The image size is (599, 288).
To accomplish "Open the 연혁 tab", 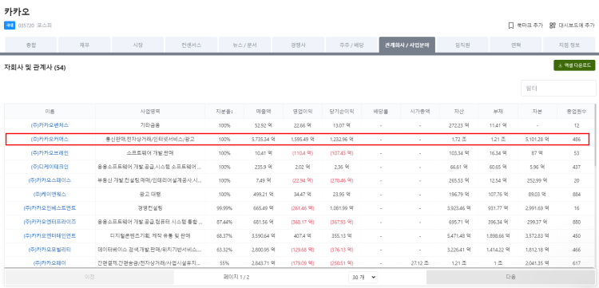I will pos(516,45).
